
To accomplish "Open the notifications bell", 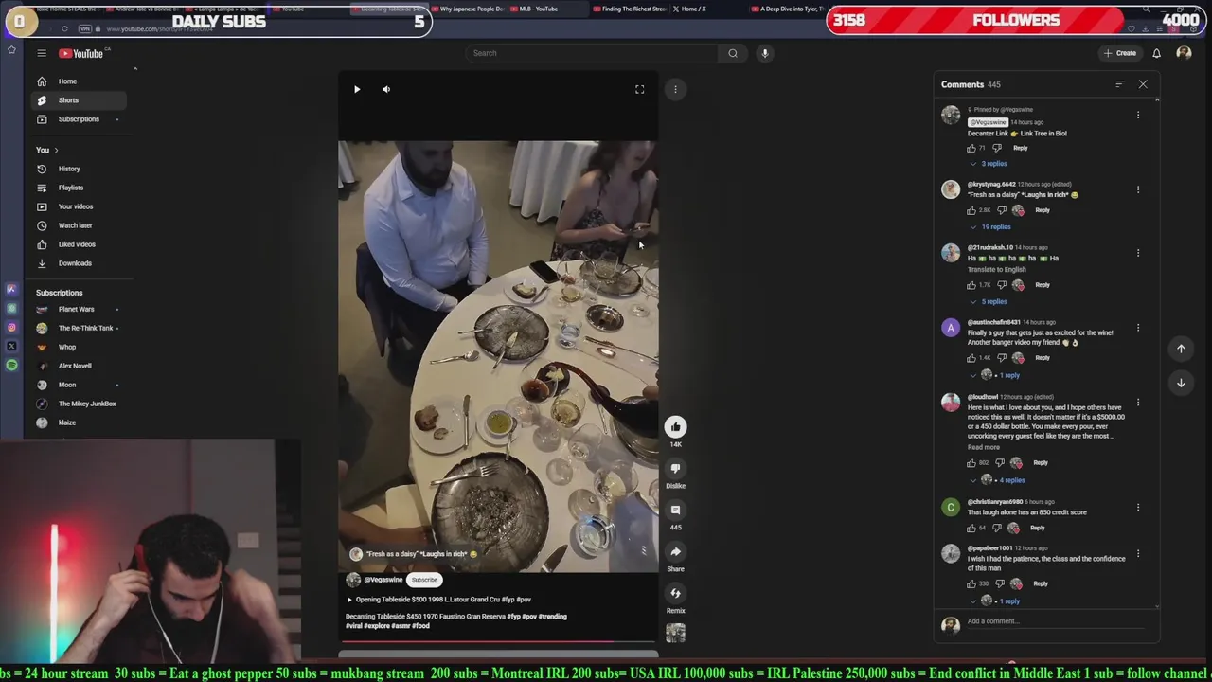I will click(1156, 53).
